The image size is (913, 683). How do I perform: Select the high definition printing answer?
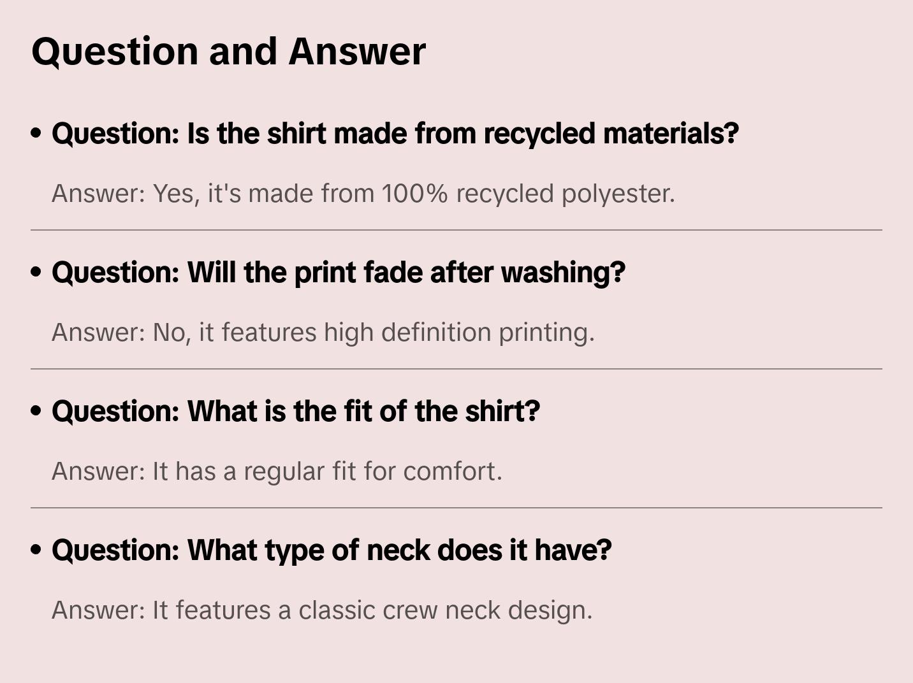(323, 333)
